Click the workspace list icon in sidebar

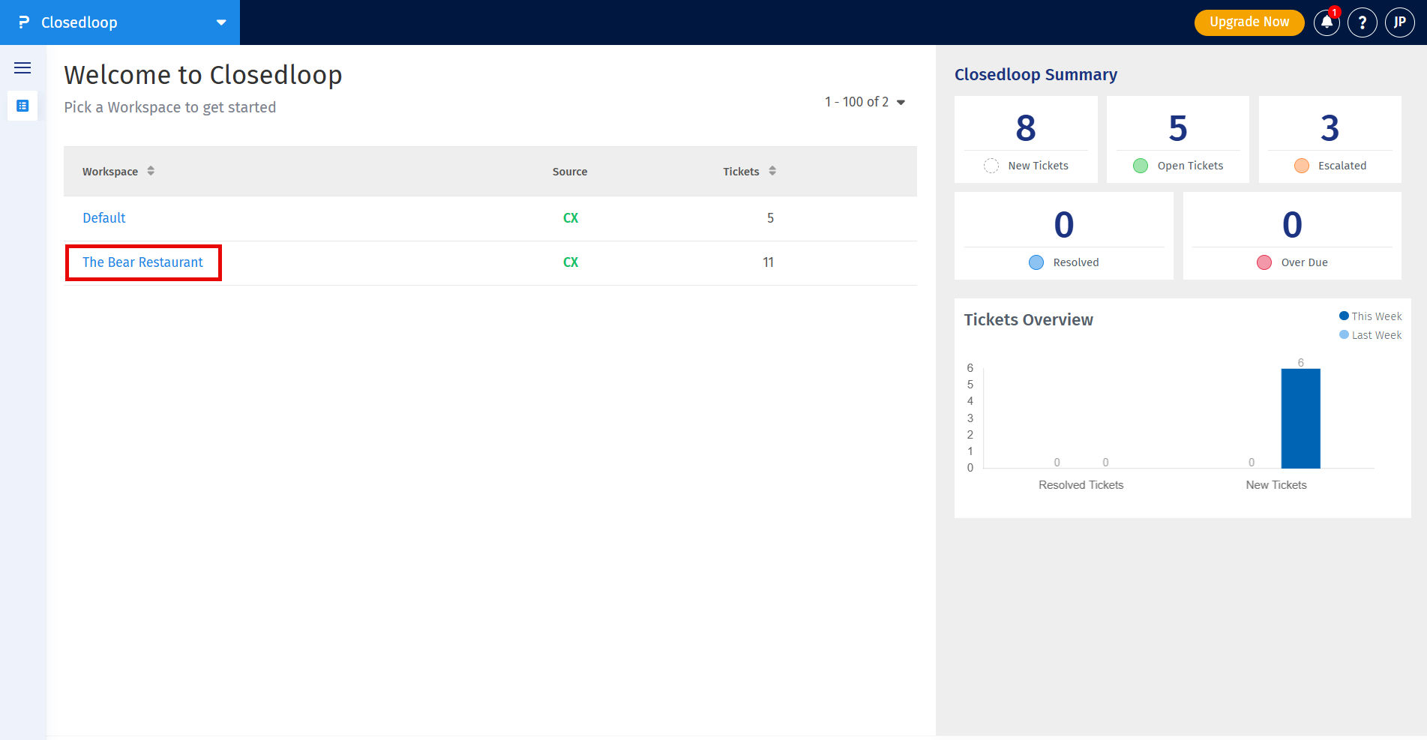[x=22, y=106]
